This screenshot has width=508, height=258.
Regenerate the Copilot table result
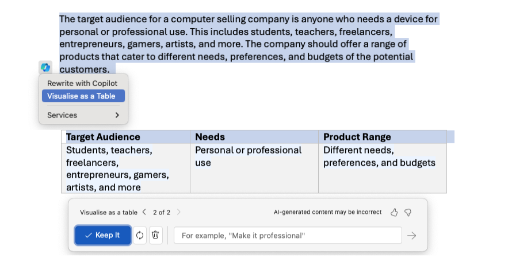pyautogui.click(x=140, y=235)
